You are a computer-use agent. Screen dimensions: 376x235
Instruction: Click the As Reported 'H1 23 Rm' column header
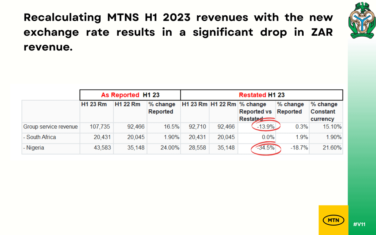pos(97,111)
